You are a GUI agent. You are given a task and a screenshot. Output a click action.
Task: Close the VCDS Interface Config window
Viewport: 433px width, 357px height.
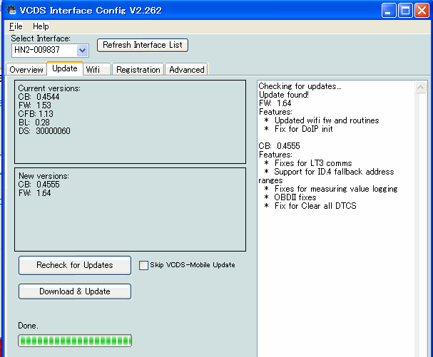tap(422, 11)
